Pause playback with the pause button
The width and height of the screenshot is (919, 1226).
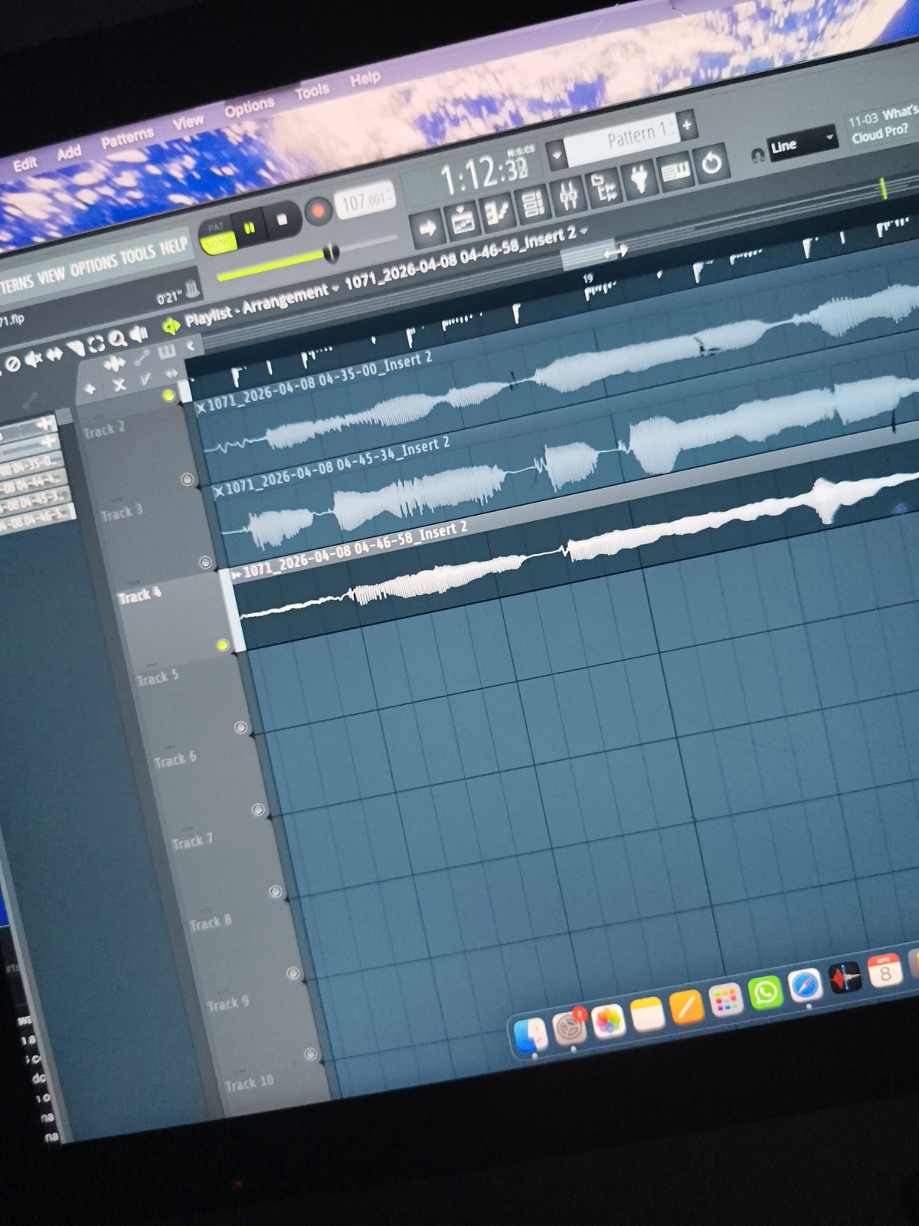pyautogui.click(x=249, y=228)
